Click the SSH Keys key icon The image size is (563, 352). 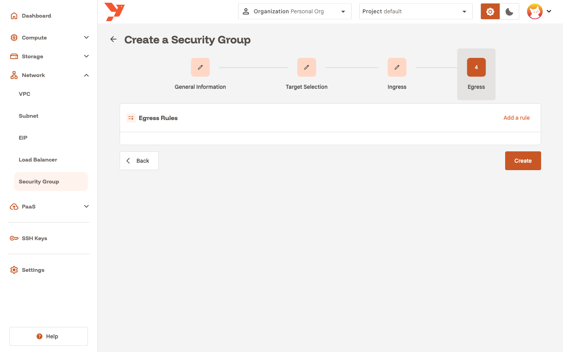[14, 238]
